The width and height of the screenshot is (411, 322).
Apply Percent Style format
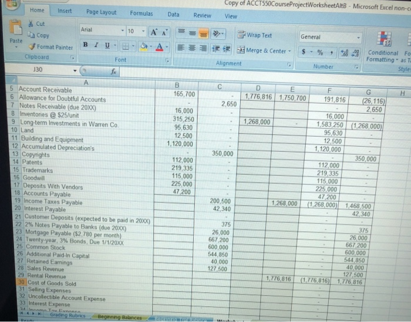320,52
